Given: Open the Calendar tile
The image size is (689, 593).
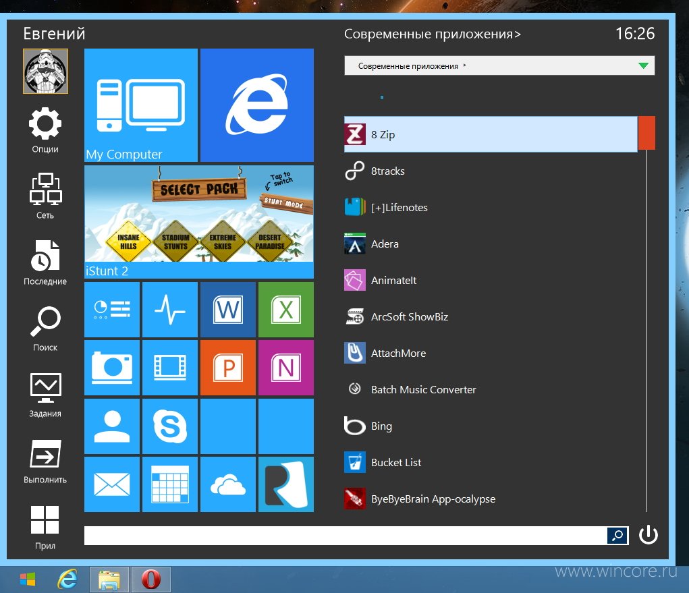Looking at the screenshot, I should (170, 484).
